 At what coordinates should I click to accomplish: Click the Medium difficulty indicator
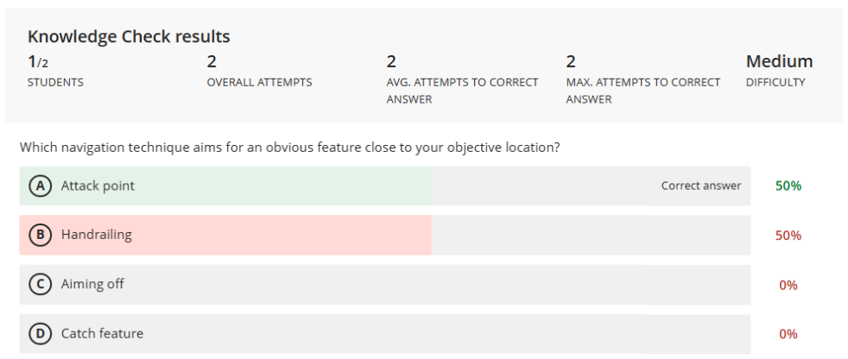click(x=779, y=62)
